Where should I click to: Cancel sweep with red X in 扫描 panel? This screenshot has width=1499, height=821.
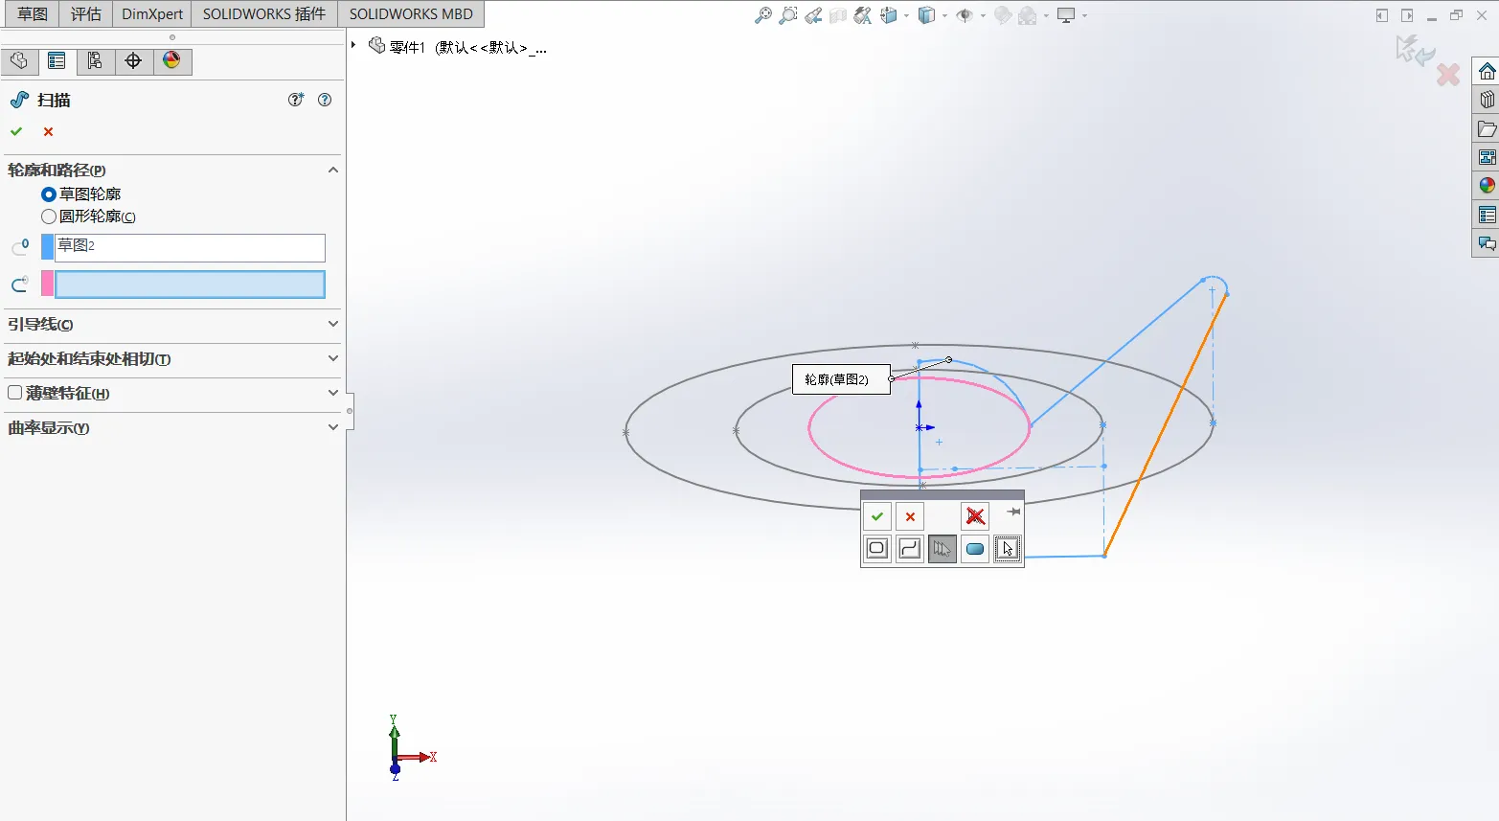click(x=48, y=131)
